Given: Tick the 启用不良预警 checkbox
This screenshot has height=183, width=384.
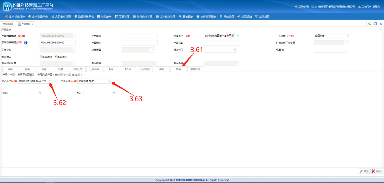Looking at the screenshot, I should coord(33,75).
